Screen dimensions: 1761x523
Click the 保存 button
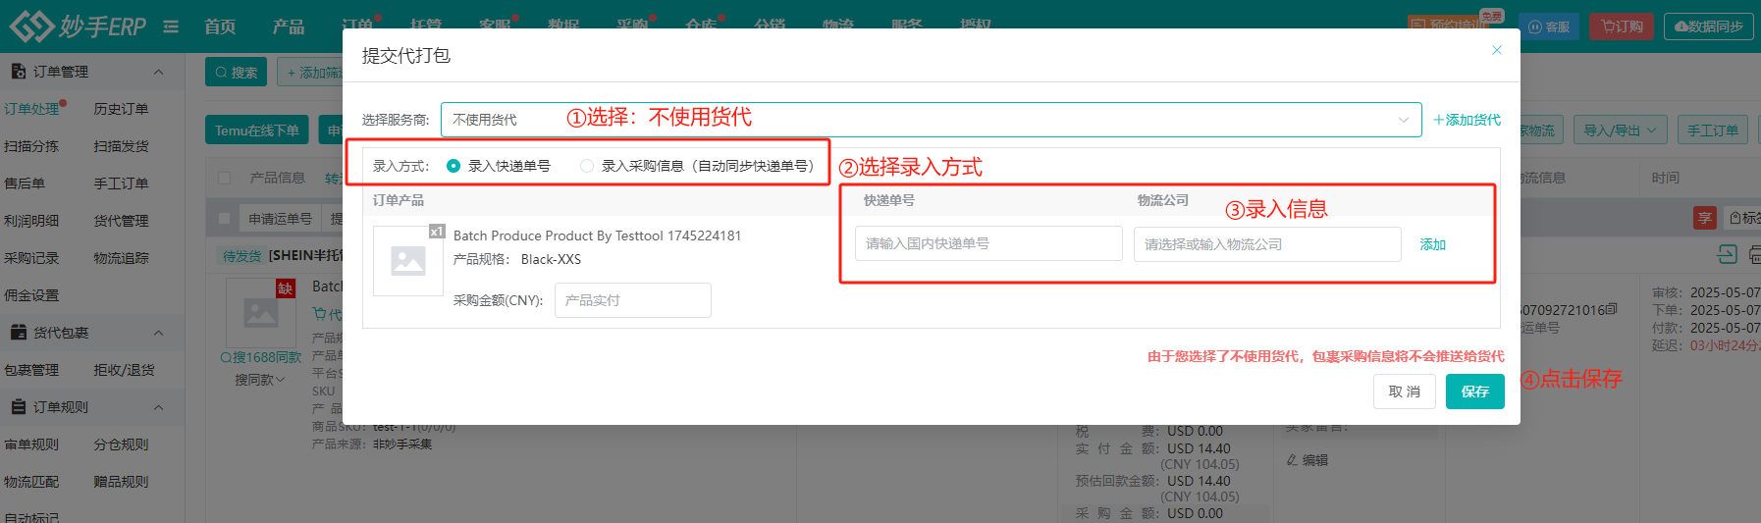(x=1474, y=392)
